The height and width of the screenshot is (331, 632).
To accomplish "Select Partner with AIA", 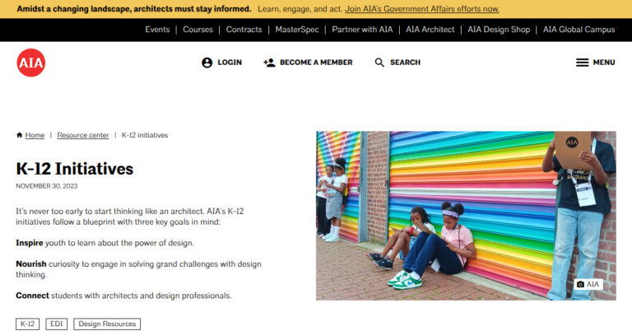I will 362,30.
